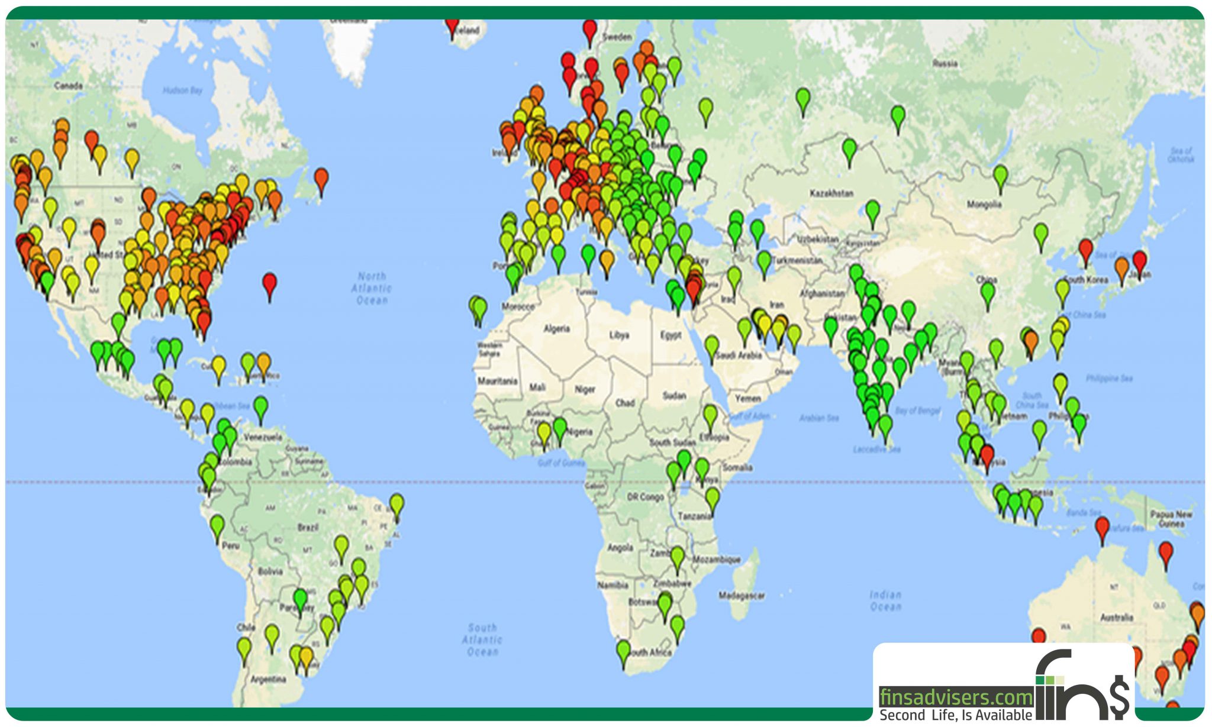1212x727 pixels.
Task: Click the red pin in the North Atlantic near Bermuda
Action: 269,287
